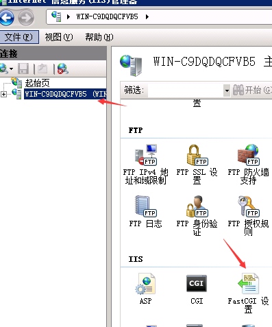This screenshot has height=327, width=272.
Task: Open the 视图(V) menu
Action: [x=59, y=37]
